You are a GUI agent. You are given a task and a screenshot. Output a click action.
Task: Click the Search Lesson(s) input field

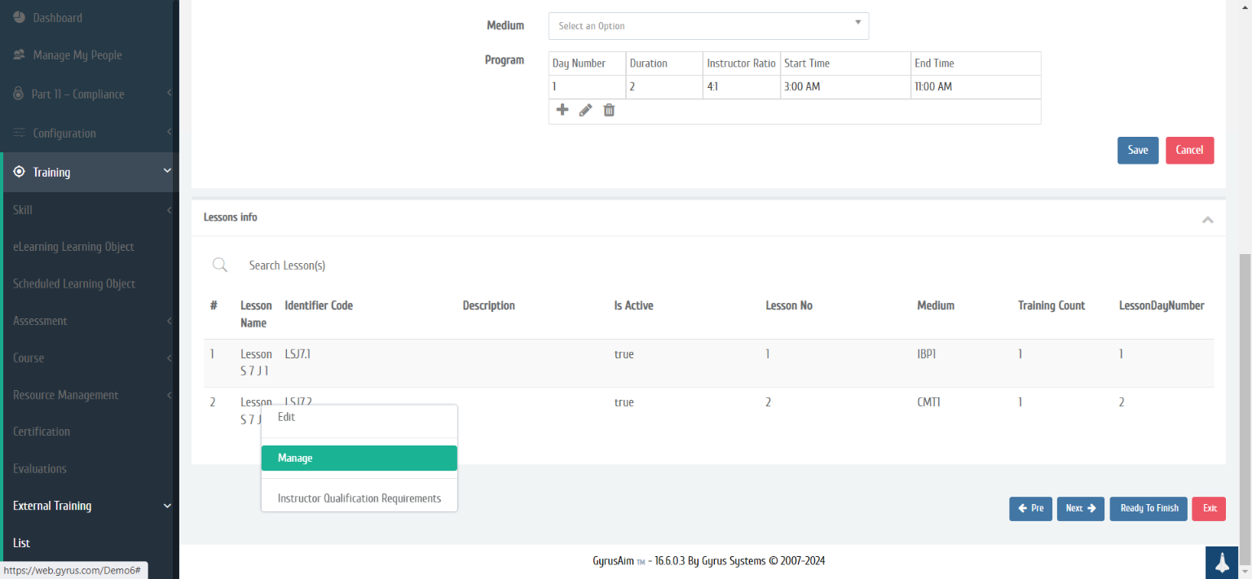click(x=489, y=265)
